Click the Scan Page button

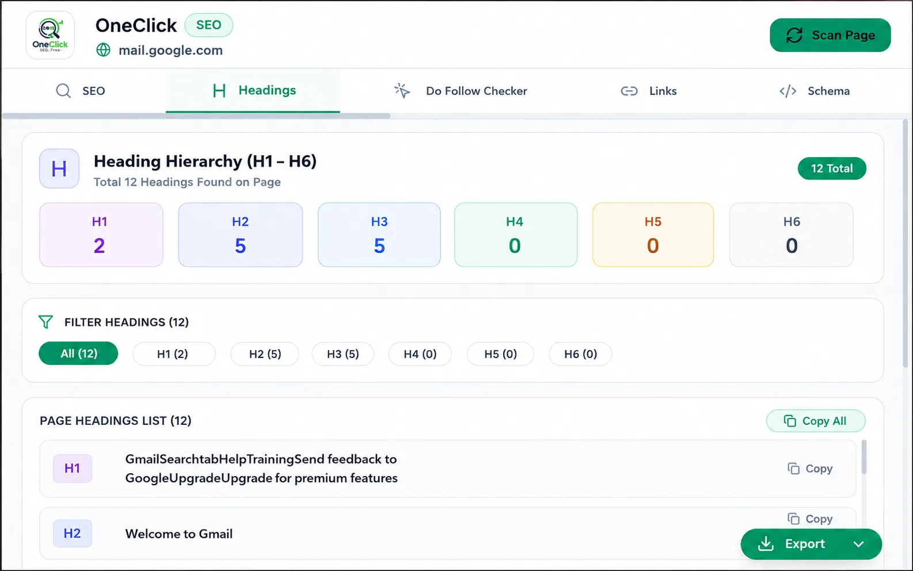coord(830,35)
